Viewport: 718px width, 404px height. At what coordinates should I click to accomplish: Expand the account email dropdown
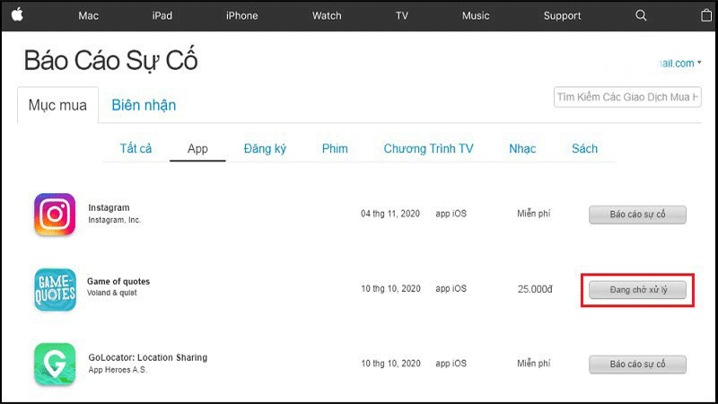click(679, 63)
